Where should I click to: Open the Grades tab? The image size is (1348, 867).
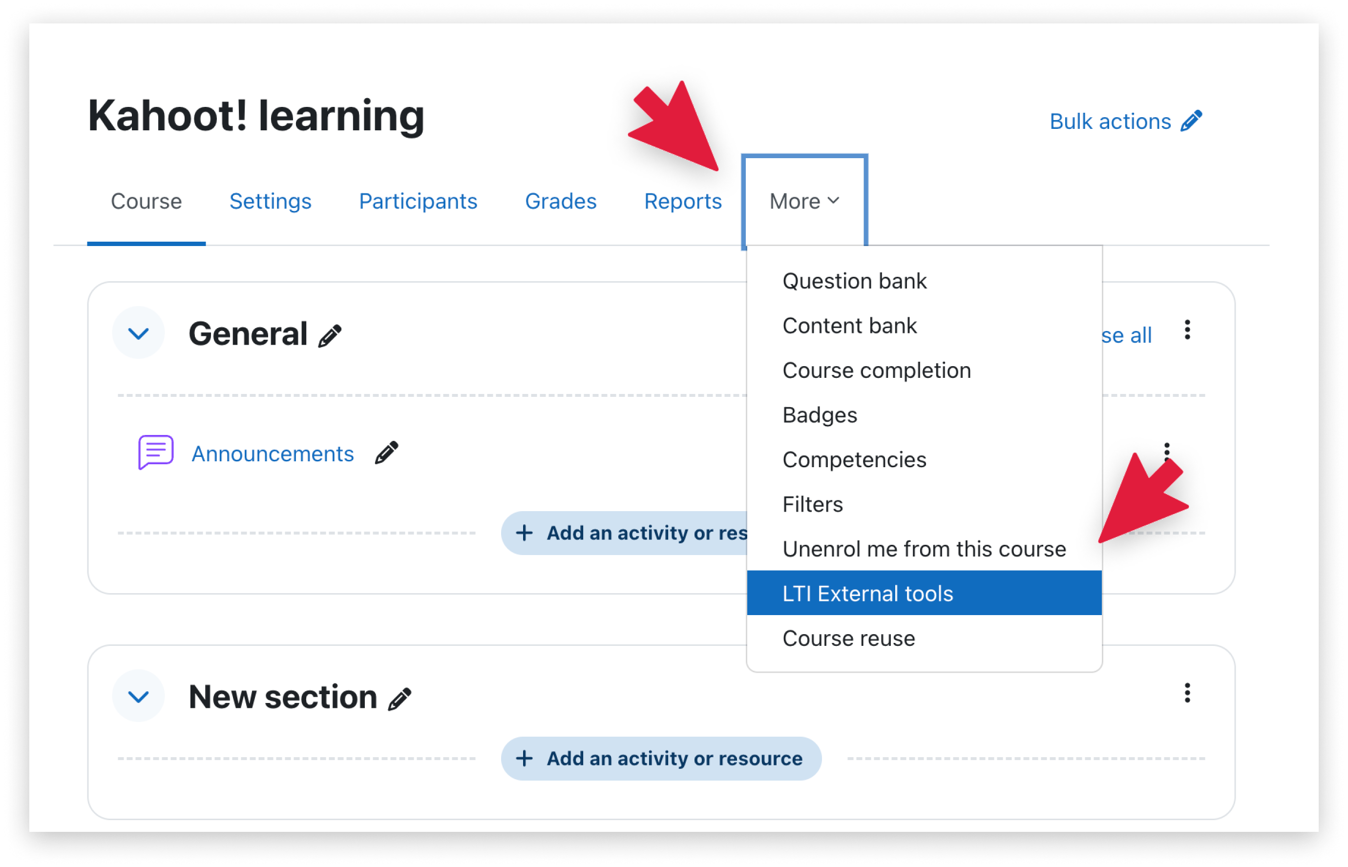(x=561, y=201)
